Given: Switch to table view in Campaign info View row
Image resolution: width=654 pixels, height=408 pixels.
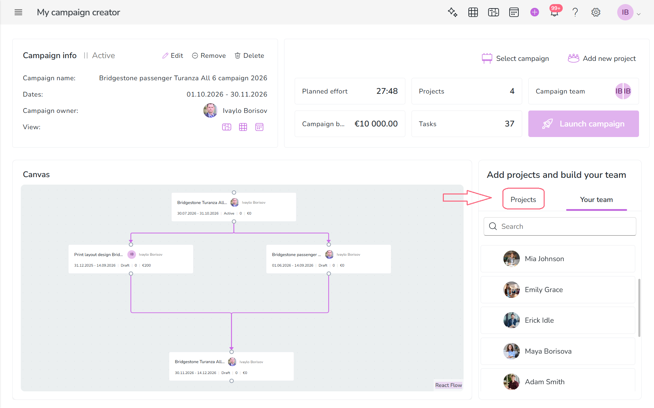Looking at the screenshot, I should click(243, 127).
